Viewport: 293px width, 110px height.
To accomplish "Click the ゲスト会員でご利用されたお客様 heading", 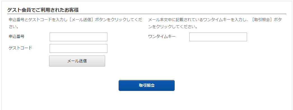I will (43, 10).
